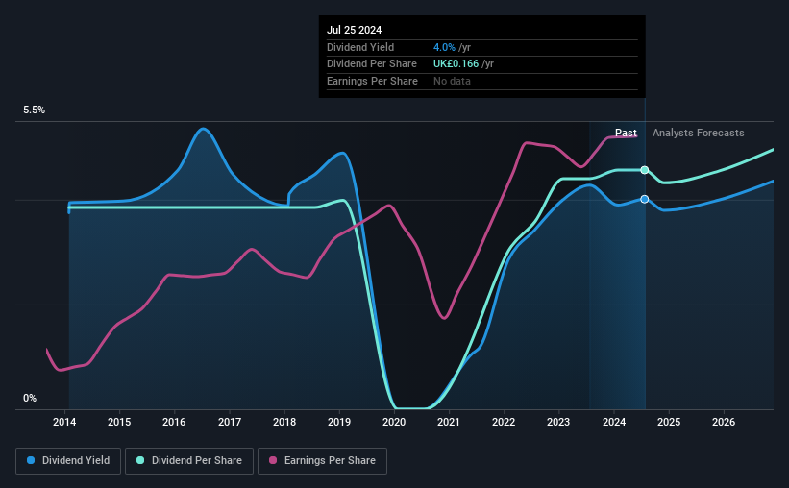Click the 'No data' earnings value in tooltip
The image size is (789, 488).
click(452, 81)
